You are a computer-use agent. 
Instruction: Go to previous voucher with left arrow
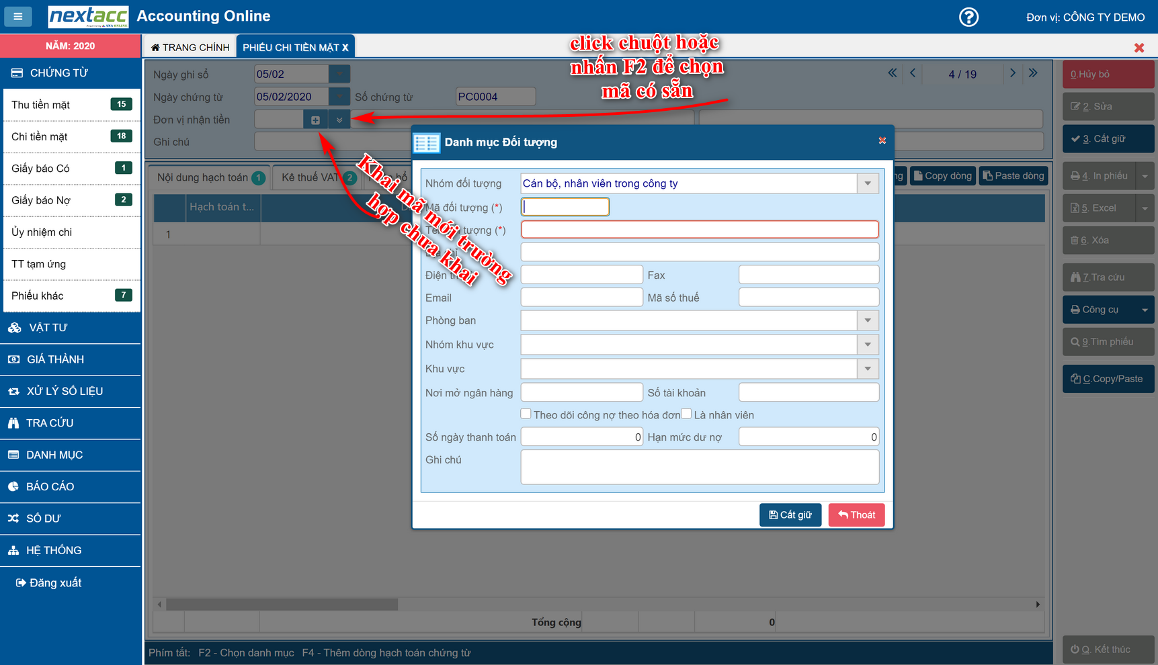pos(913,73)
